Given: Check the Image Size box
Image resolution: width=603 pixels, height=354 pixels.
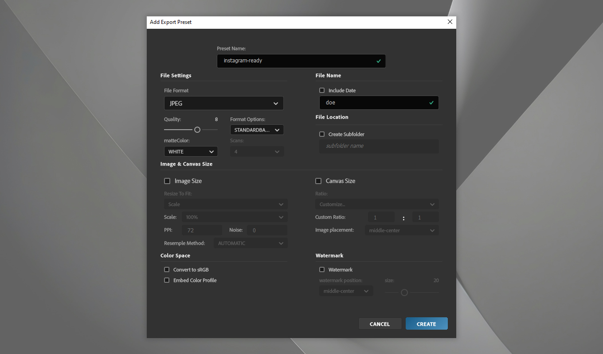Looking at the screenshot, I should (167, 181).
